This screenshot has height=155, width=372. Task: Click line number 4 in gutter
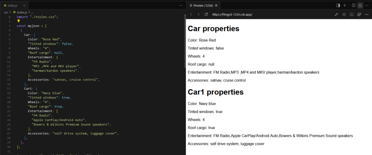point(9,30)
